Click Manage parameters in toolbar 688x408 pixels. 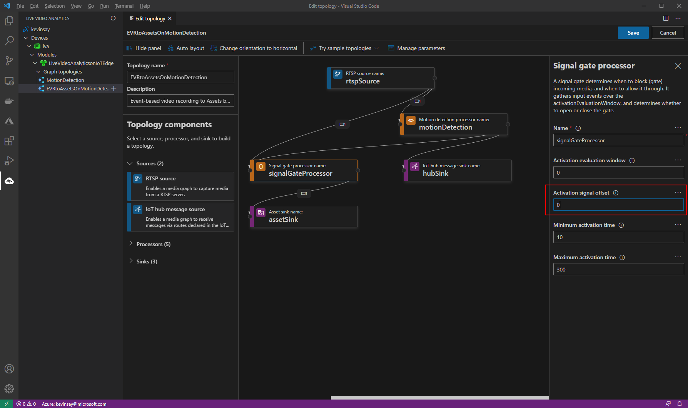coord(417,48)
